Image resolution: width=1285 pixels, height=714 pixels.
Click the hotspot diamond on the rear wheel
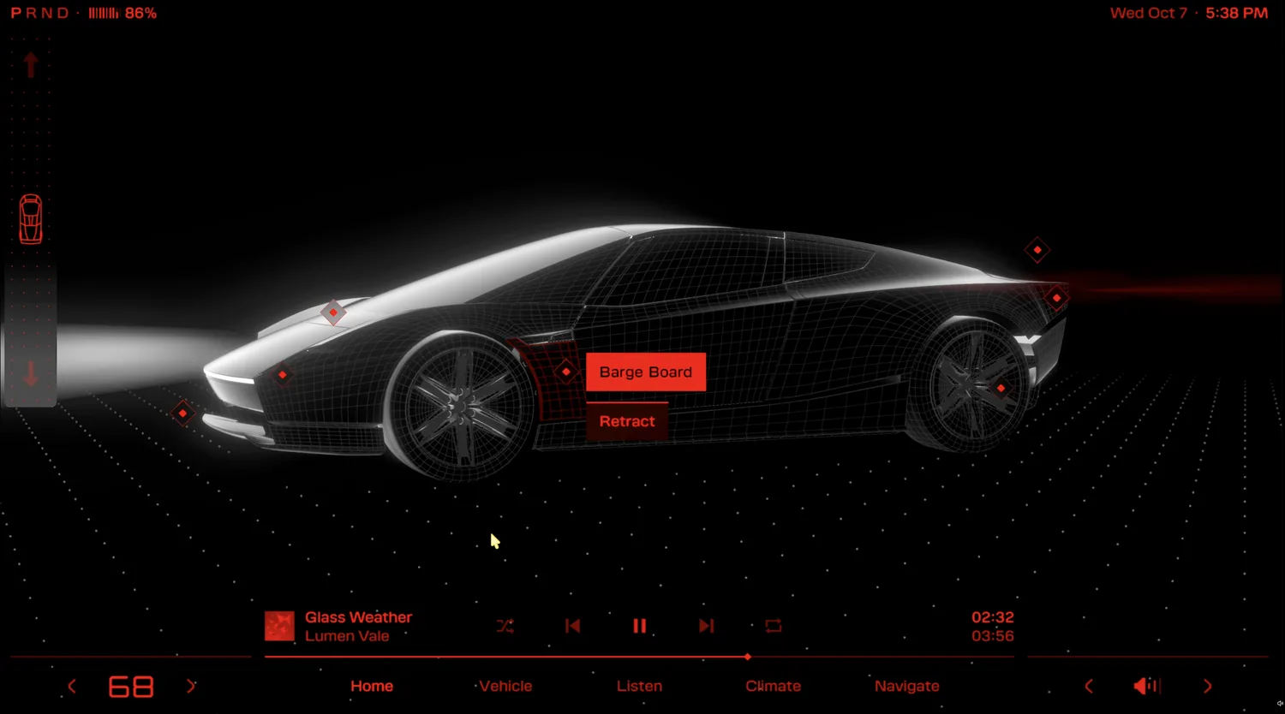click(x=1000, y=389)
